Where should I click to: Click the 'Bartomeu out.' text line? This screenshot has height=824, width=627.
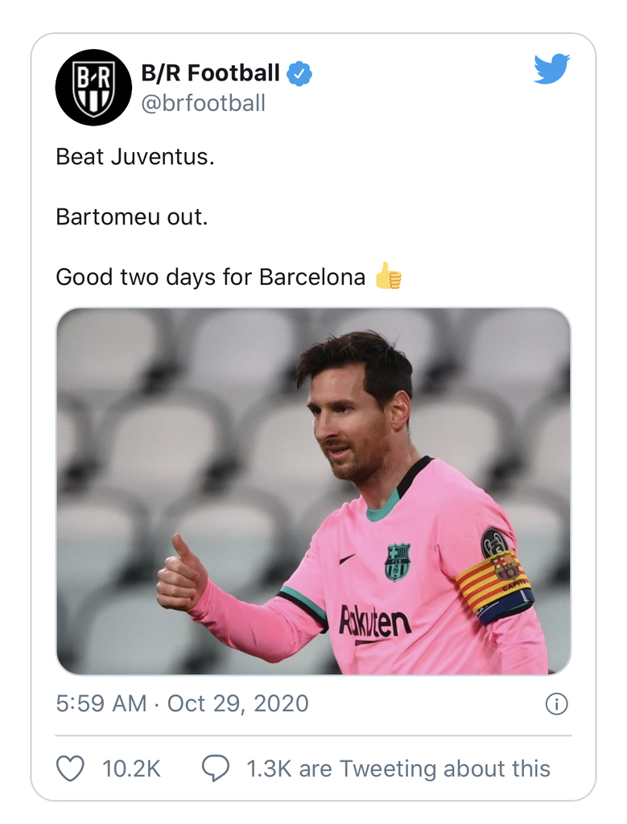click(x=132, y=216)
